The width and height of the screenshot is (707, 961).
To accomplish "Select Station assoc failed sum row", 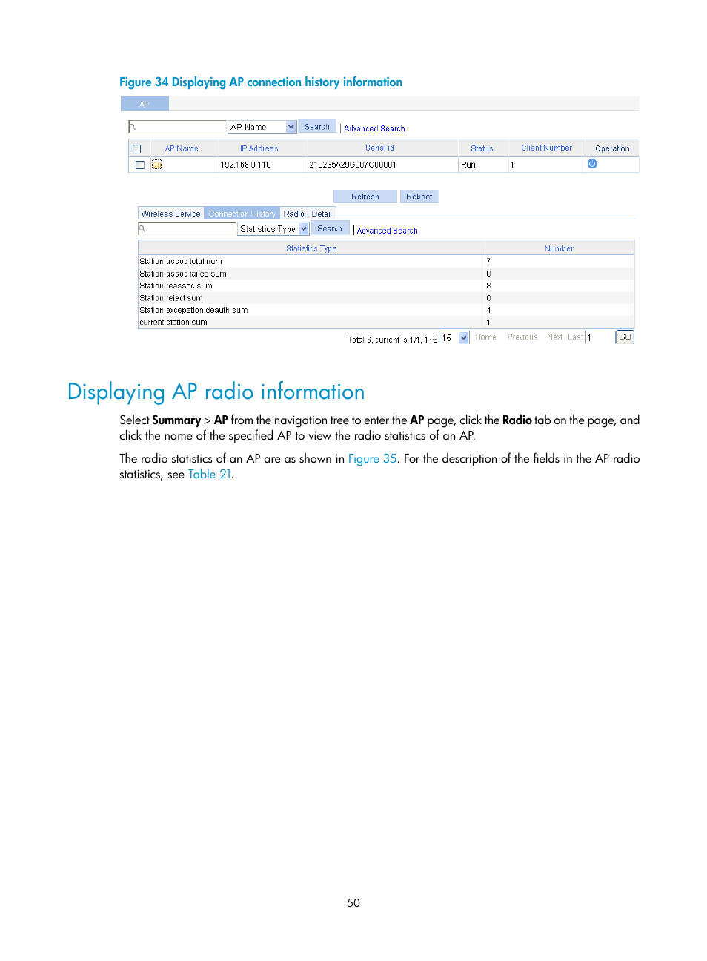I will (386, 274).
